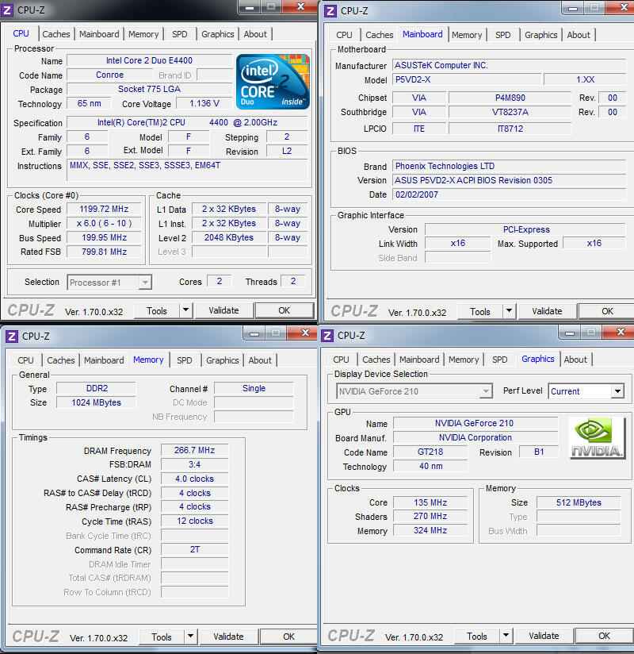
Task: Open NVIDIA GeForce 210 display device dropdown
Action: click(414, 391)
